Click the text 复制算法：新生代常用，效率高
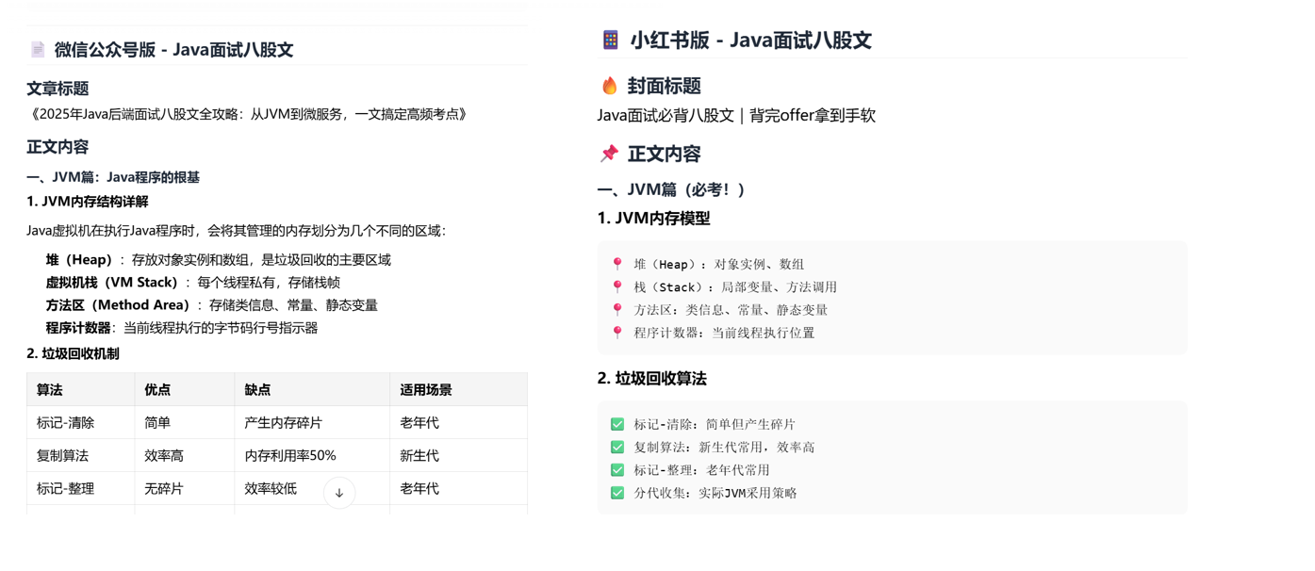Viewport: 1315px width, 571px height. [x=724, y=448]
